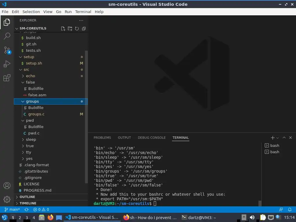Switch to the DEBUG CONSOLE tab
The image size is (296, 222).
(152, 138)
